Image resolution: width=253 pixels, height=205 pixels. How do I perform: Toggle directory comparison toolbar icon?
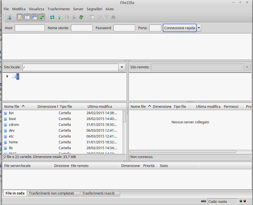tap(99, 17)
